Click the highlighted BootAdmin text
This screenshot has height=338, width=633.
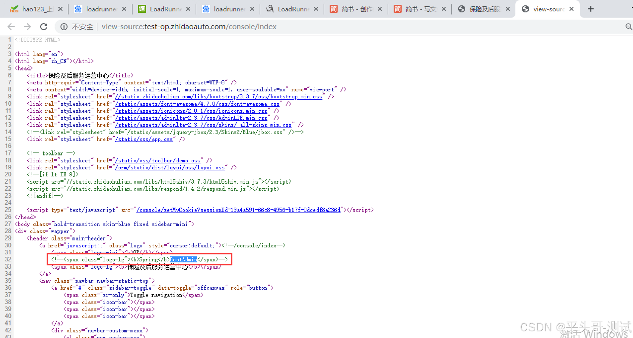pyautogui.click(x=183, y=259)
